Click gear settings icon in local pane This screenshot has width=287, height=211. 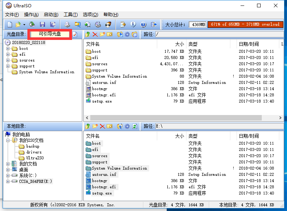(127, 126)
